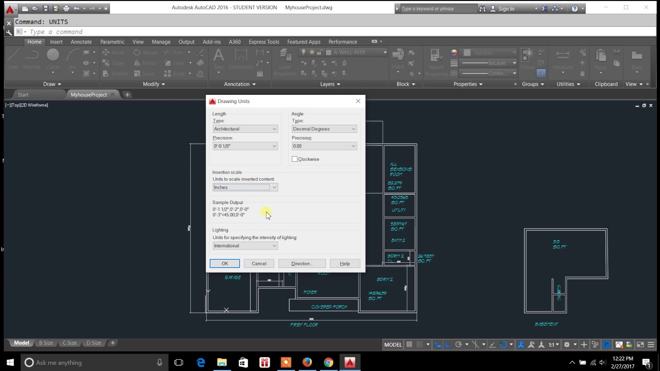The image size is (660, 371).
Task: Switch to B Size layout tab
Action: 46,343
